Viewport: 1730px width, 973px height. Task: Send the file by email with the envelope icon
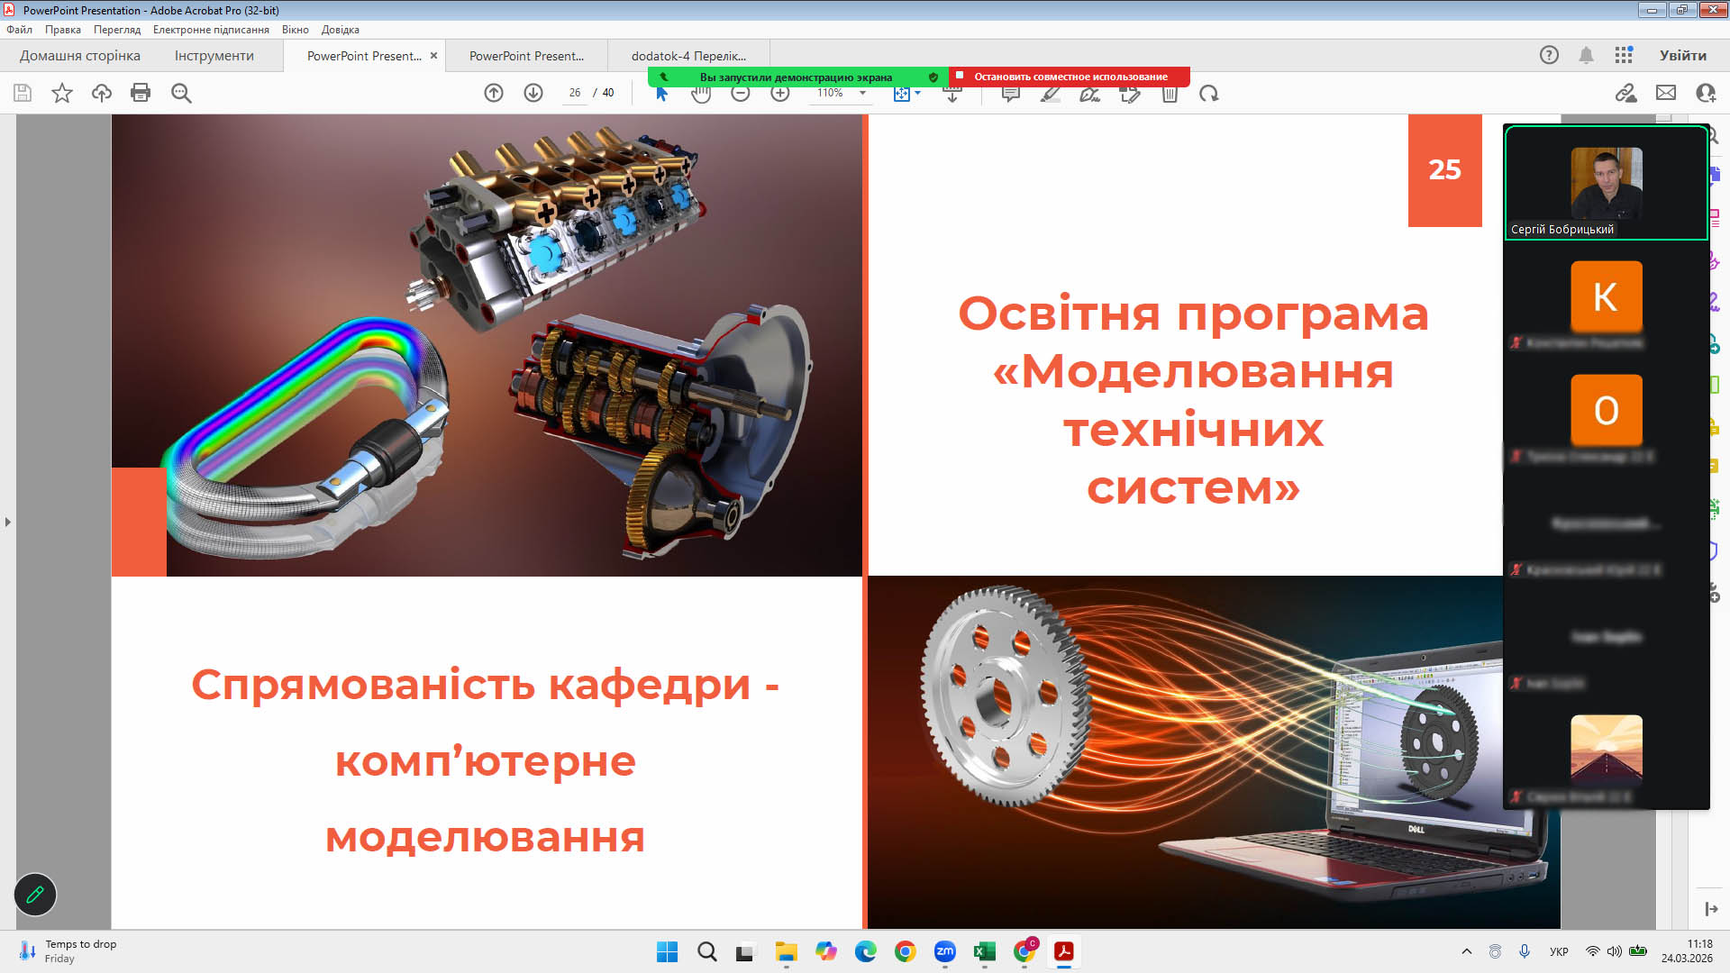click(x=1666, y=93)
